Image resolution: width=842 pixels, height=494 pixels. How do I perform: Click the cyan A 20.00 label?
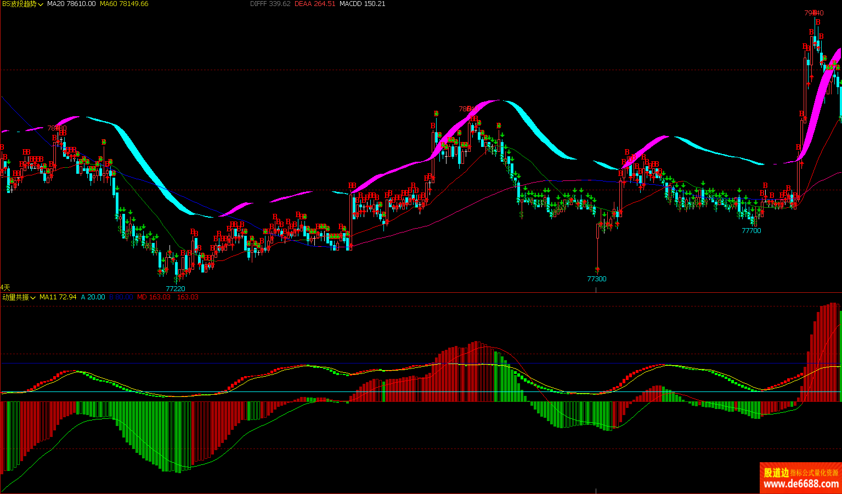93,297
